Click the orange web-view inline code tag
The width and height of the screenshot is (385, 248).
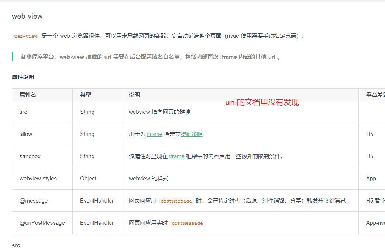tap(25, 36)
